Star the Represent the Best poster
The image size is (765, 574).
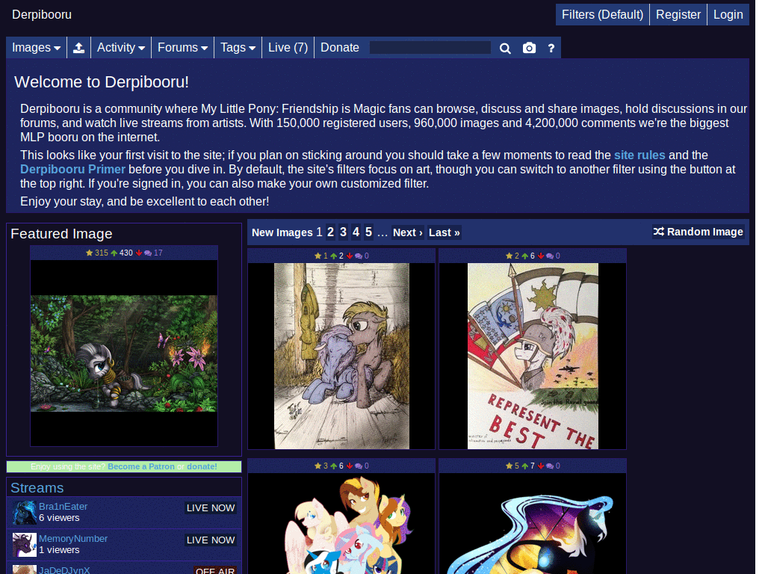click(512, 256)
